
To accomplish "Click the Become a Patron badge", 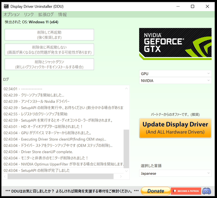I will point(186,191).
